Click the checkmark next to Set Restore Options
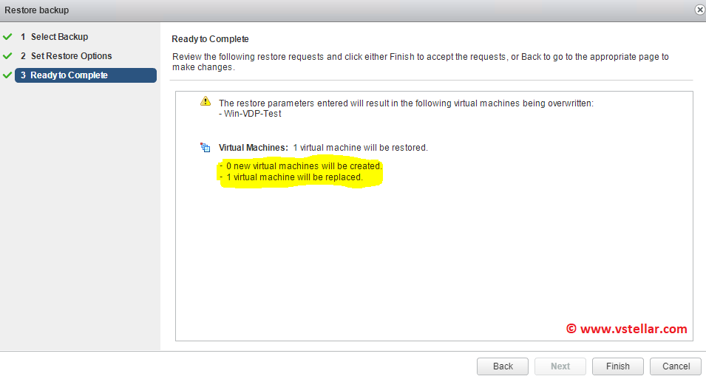This screenshot has height=379, width=706. point(8,56)
